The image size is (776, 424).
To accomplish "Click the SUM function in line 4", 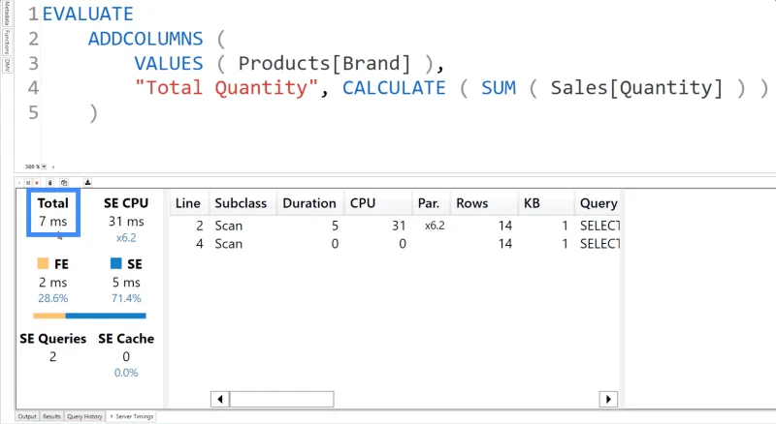I will [499, 88].
